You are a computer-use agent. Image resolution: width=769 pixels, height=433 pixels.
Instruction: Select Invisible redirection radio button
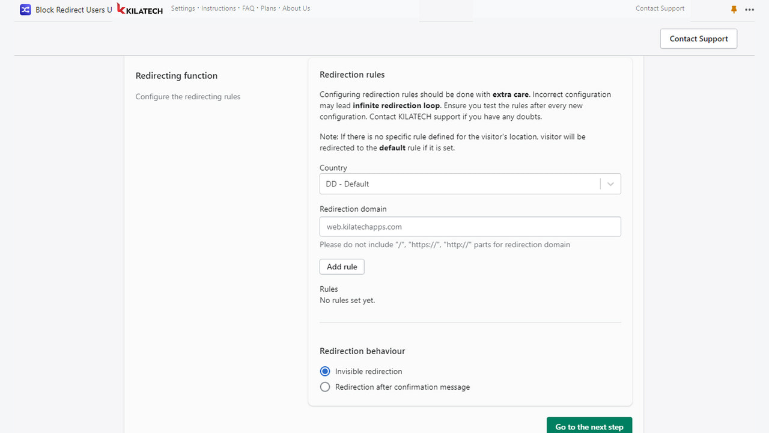pos(325,371)
